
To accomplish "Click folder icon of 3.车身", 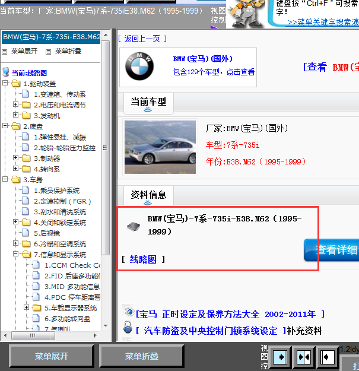I will click(x=16, y=179).
